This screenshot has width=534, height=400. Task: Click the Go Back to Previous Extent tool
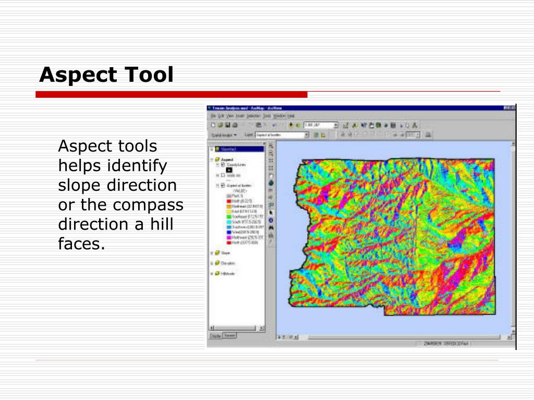click(x=271, y=191)
